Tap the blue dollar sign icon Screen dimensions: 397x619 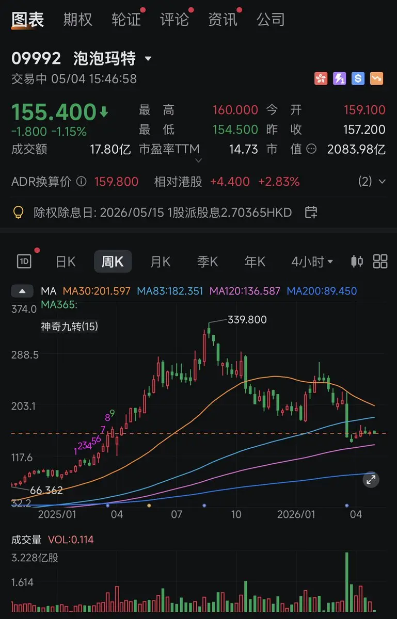pyautogui.click(x=358, y=78)
